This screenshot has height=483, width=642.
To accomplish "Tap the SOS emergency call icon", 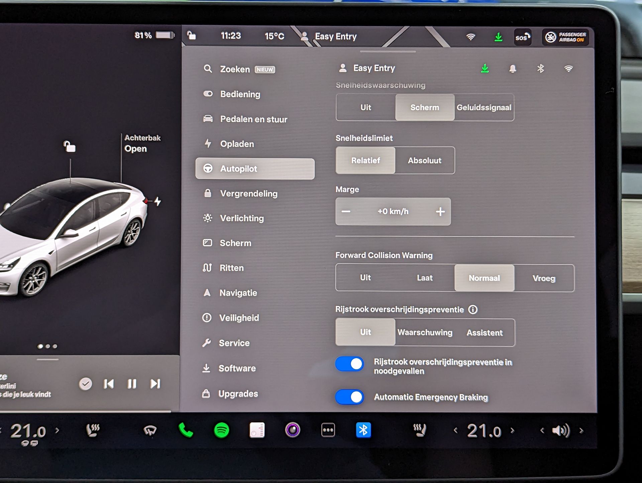I will [523, 37].
